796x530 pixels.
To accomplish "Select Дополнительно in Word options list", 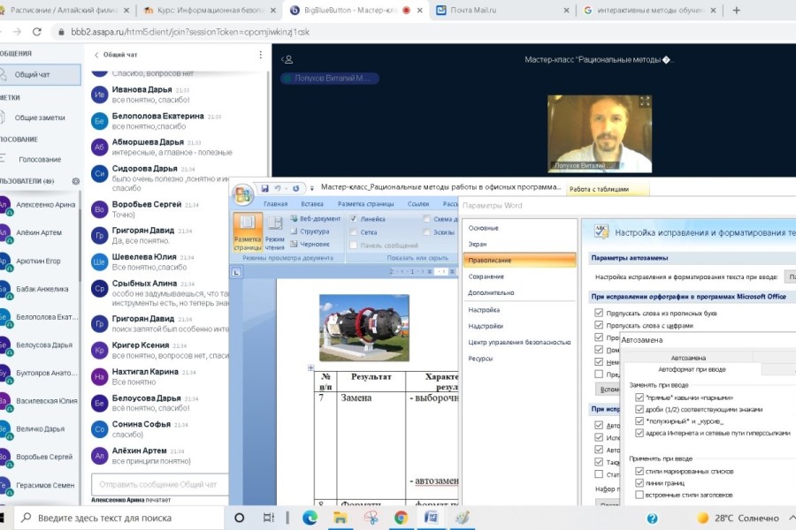I will pos(520,292).
